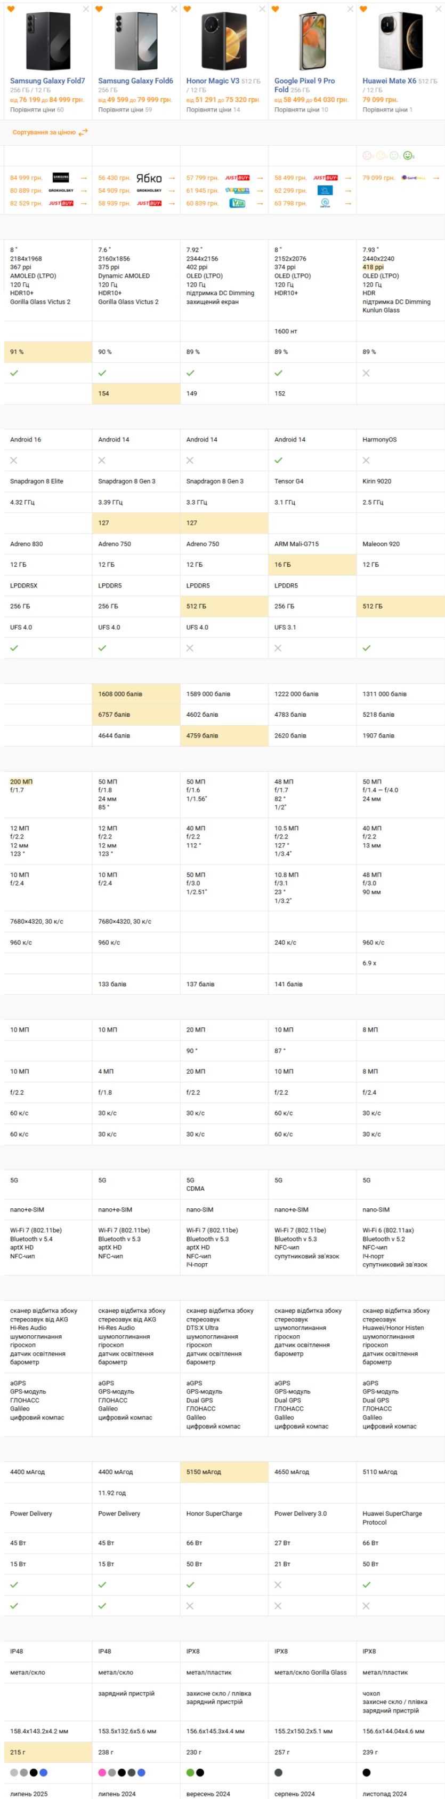Go to the Honor Magic V3 product page
This screenshot has width=445, height=1799.
[x=213, y=81]
